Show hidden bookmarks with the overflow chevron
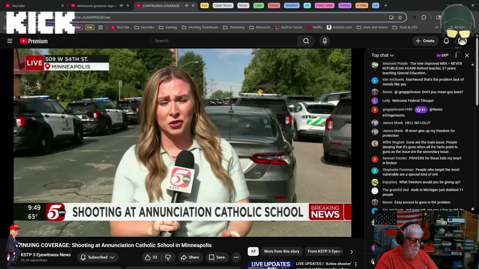Viewport: 479px width, 269px height. (436, 27)
